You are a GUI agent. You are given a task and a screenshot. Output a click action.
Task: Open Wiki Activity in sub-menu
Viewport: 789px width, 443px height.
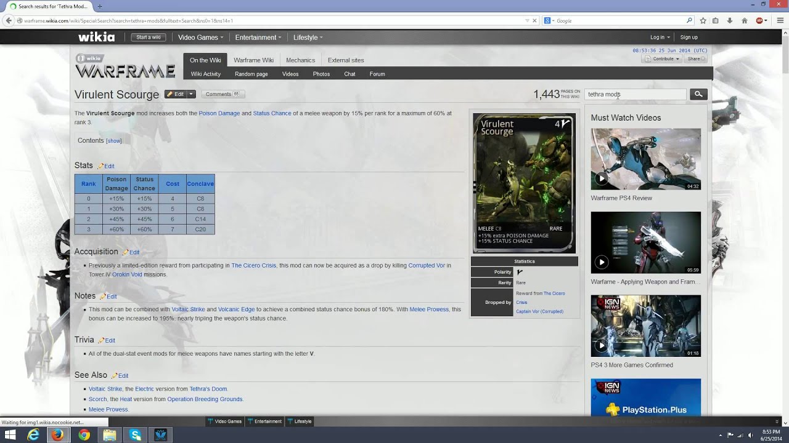205,74
